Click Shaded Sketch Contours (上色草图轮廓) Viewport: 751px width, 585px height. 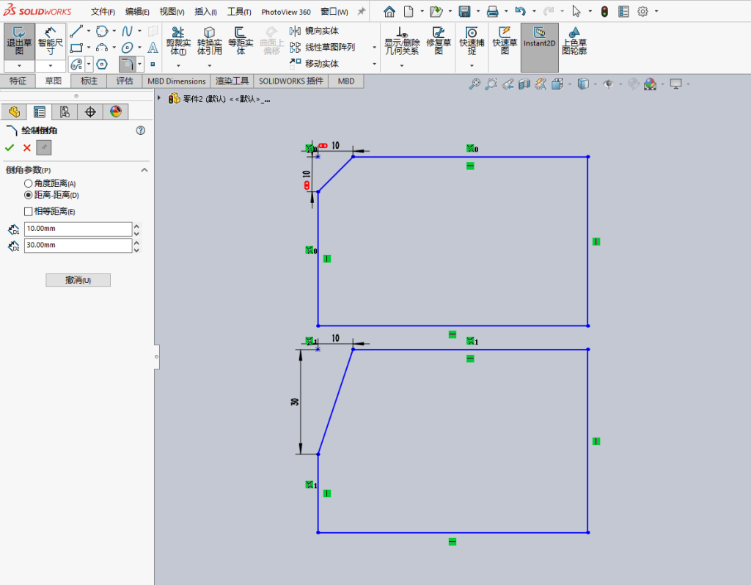(x=574, y=41)
